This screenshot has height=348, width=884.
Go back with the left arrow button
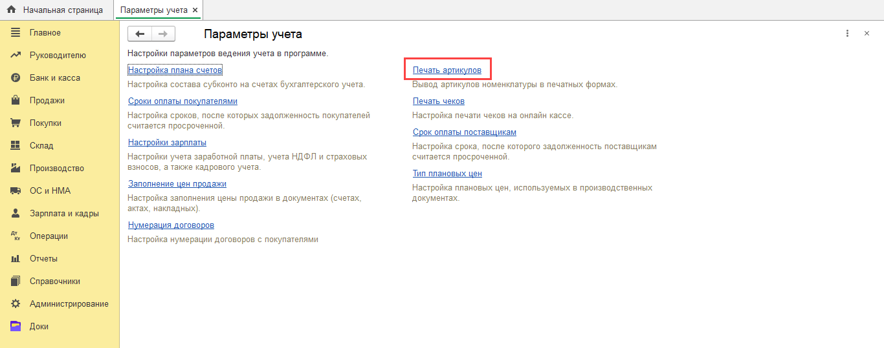[140, 34]
